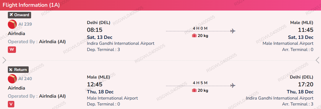The width and height of the screenshot is (321, 109).
Task: Click the Air India logo for flight AI 240
Action: click(x=12, y=79)
